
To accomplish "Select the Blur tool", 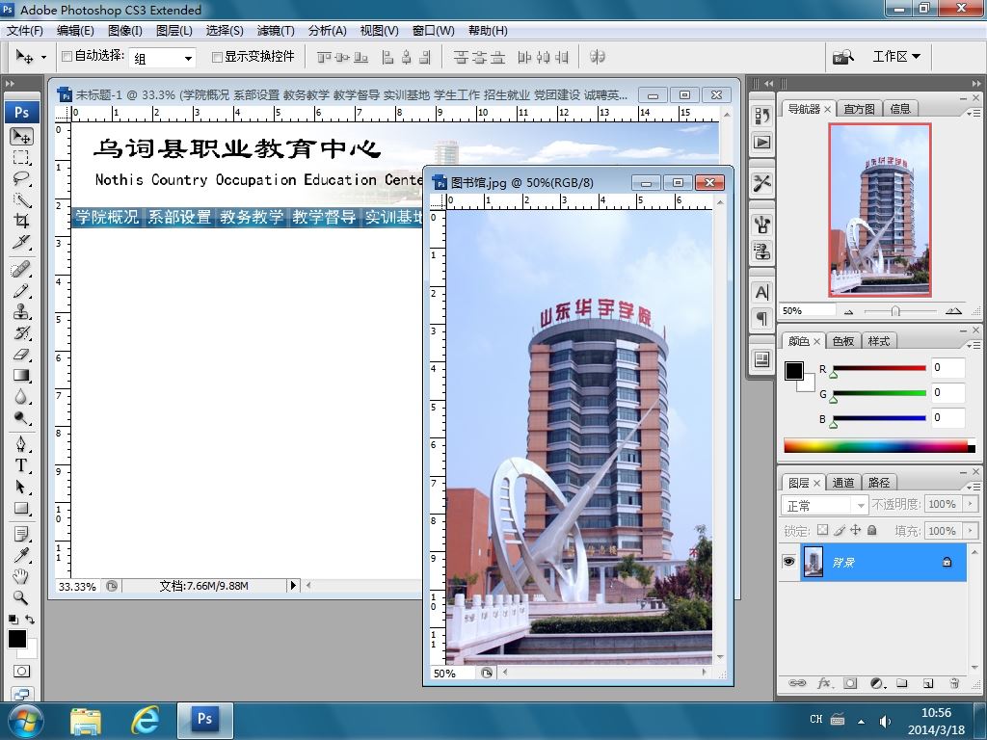I will [x=21, y=397].
